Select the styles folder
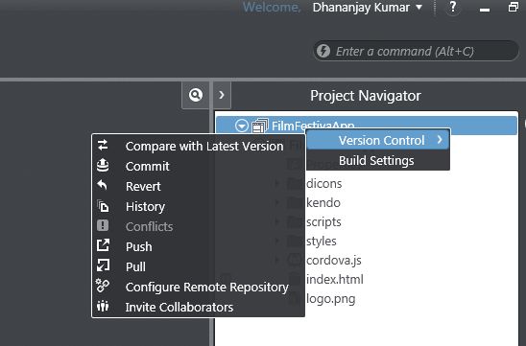Viewport: 526px width, 346px height. [x=321, y=241]
